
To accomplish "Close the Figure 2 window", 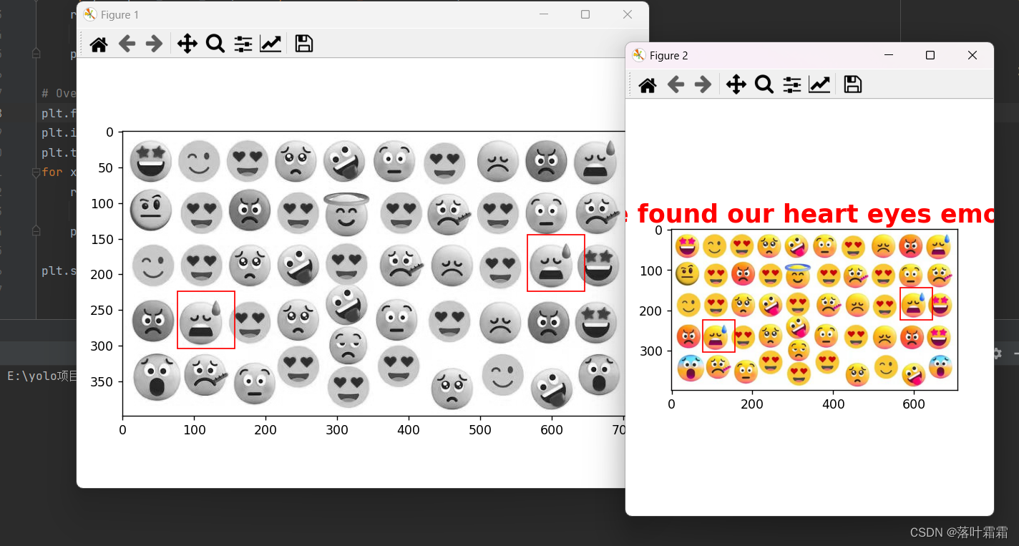I will pyautogui.click(x=972, y=55).
